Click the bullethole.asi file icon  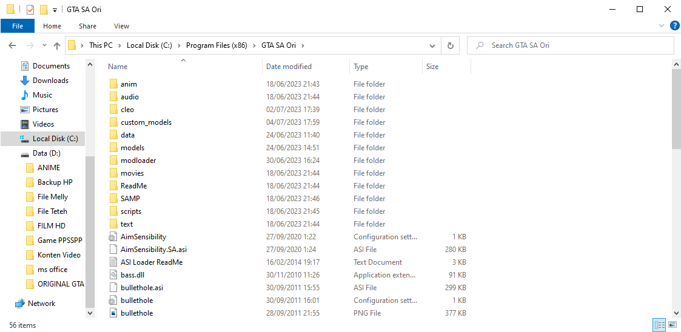[113, 287]
